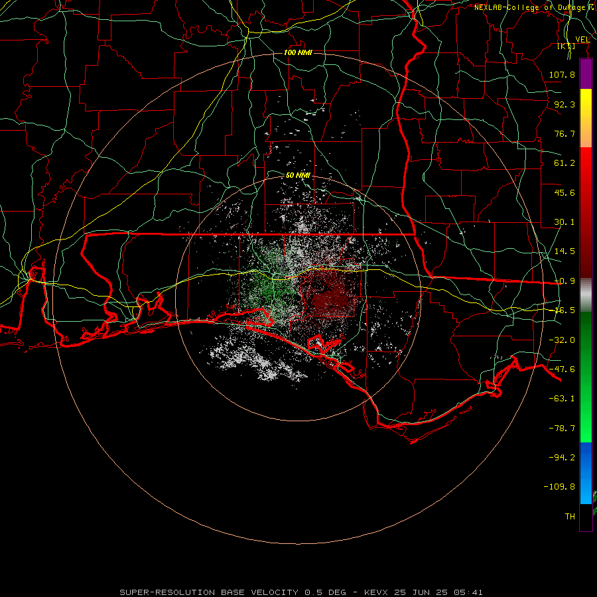The width and height of the screenshot is (597, 597).
Task: Click the TH legend label
Action: tap(570, 517)
